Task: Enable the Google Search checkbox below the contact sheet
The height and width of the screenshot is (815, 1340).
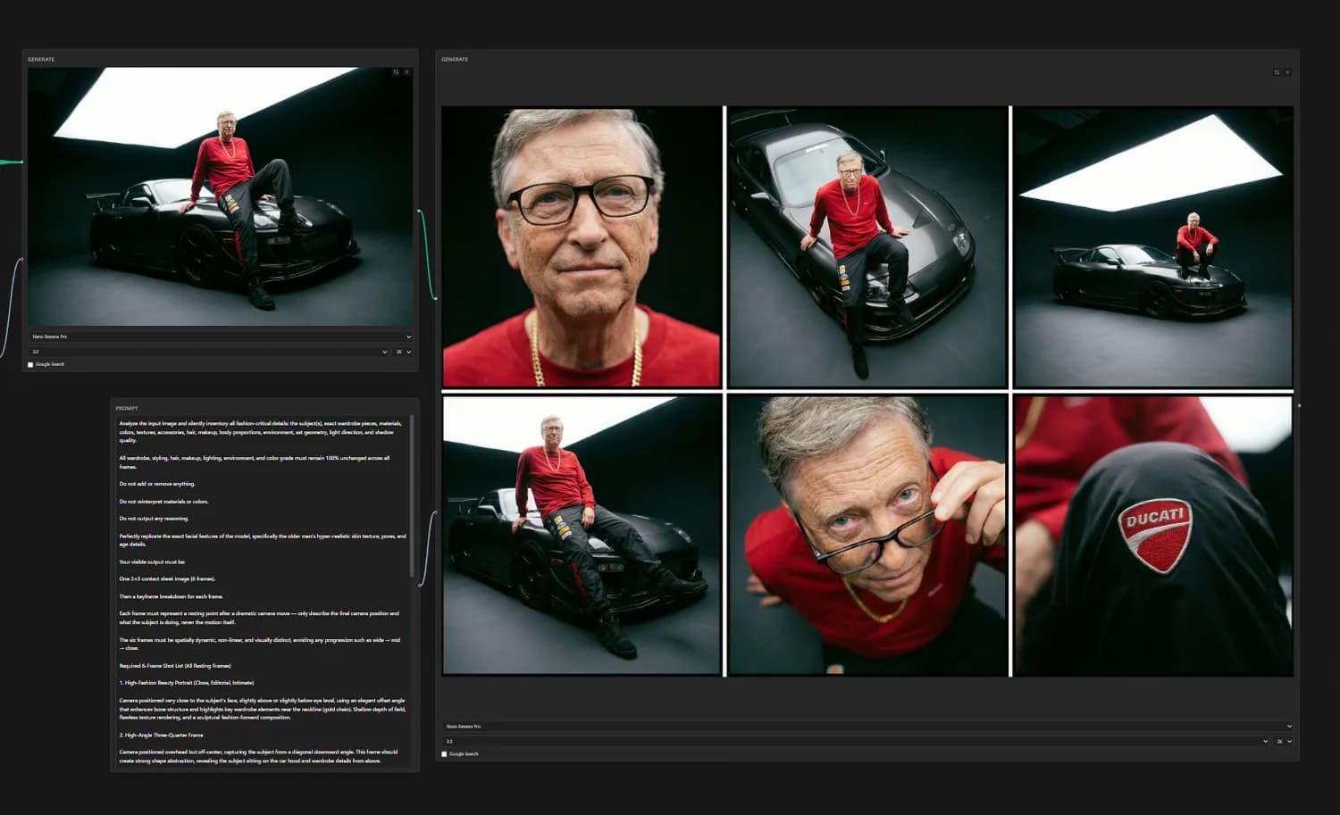Action: point(444,753)
